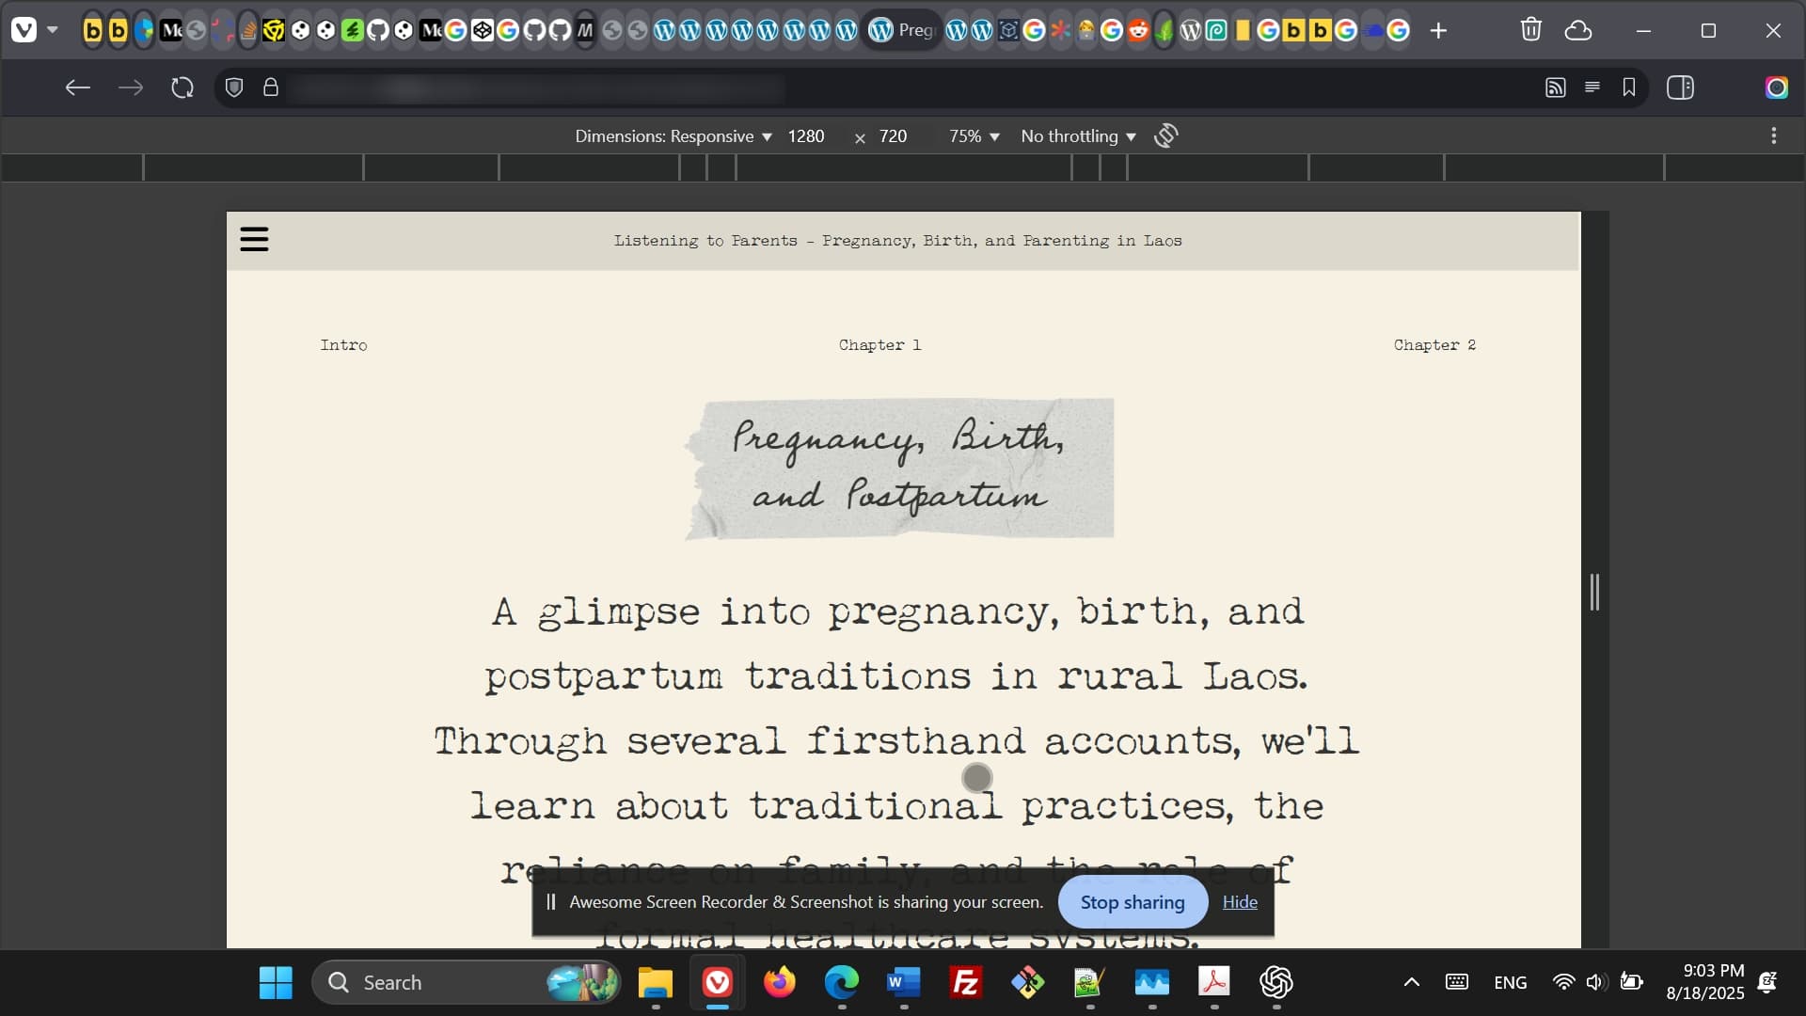Reload the current page
The width and height of the screenshot is (1806, 1016).
(x=182, y=87)
